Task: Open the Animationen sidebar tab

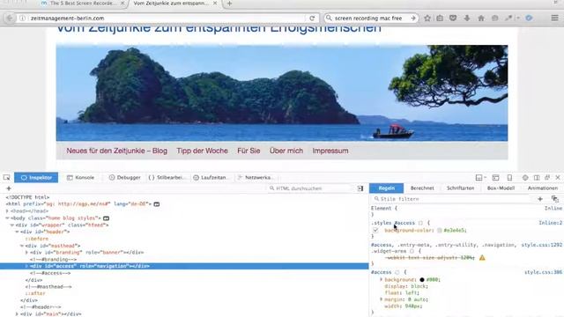Action: [543, 188]
